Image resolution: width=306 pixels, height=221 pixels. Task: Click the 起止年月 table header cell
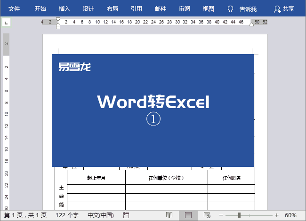[96, 178]
